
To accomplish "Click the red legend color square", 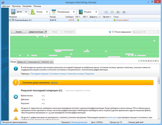I will tap(149, 61).
